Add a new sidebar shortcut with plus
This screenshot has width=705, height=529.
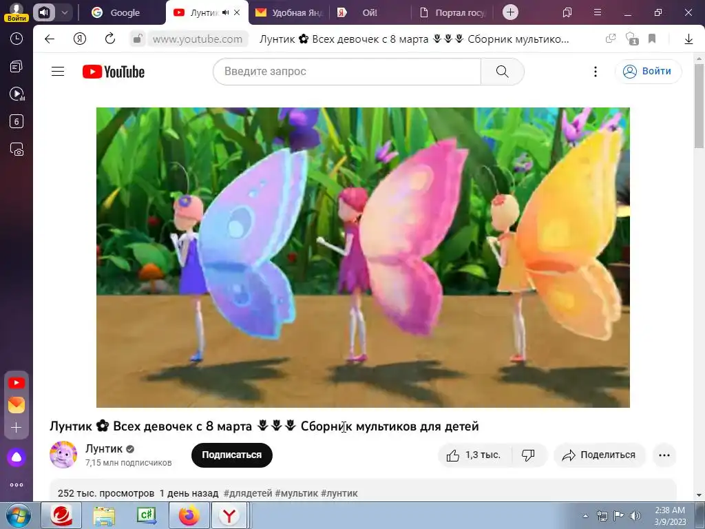(x=17, y=427)
